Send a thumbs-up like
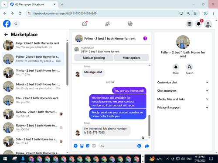The image size is (218, 163). pos(147,146)
